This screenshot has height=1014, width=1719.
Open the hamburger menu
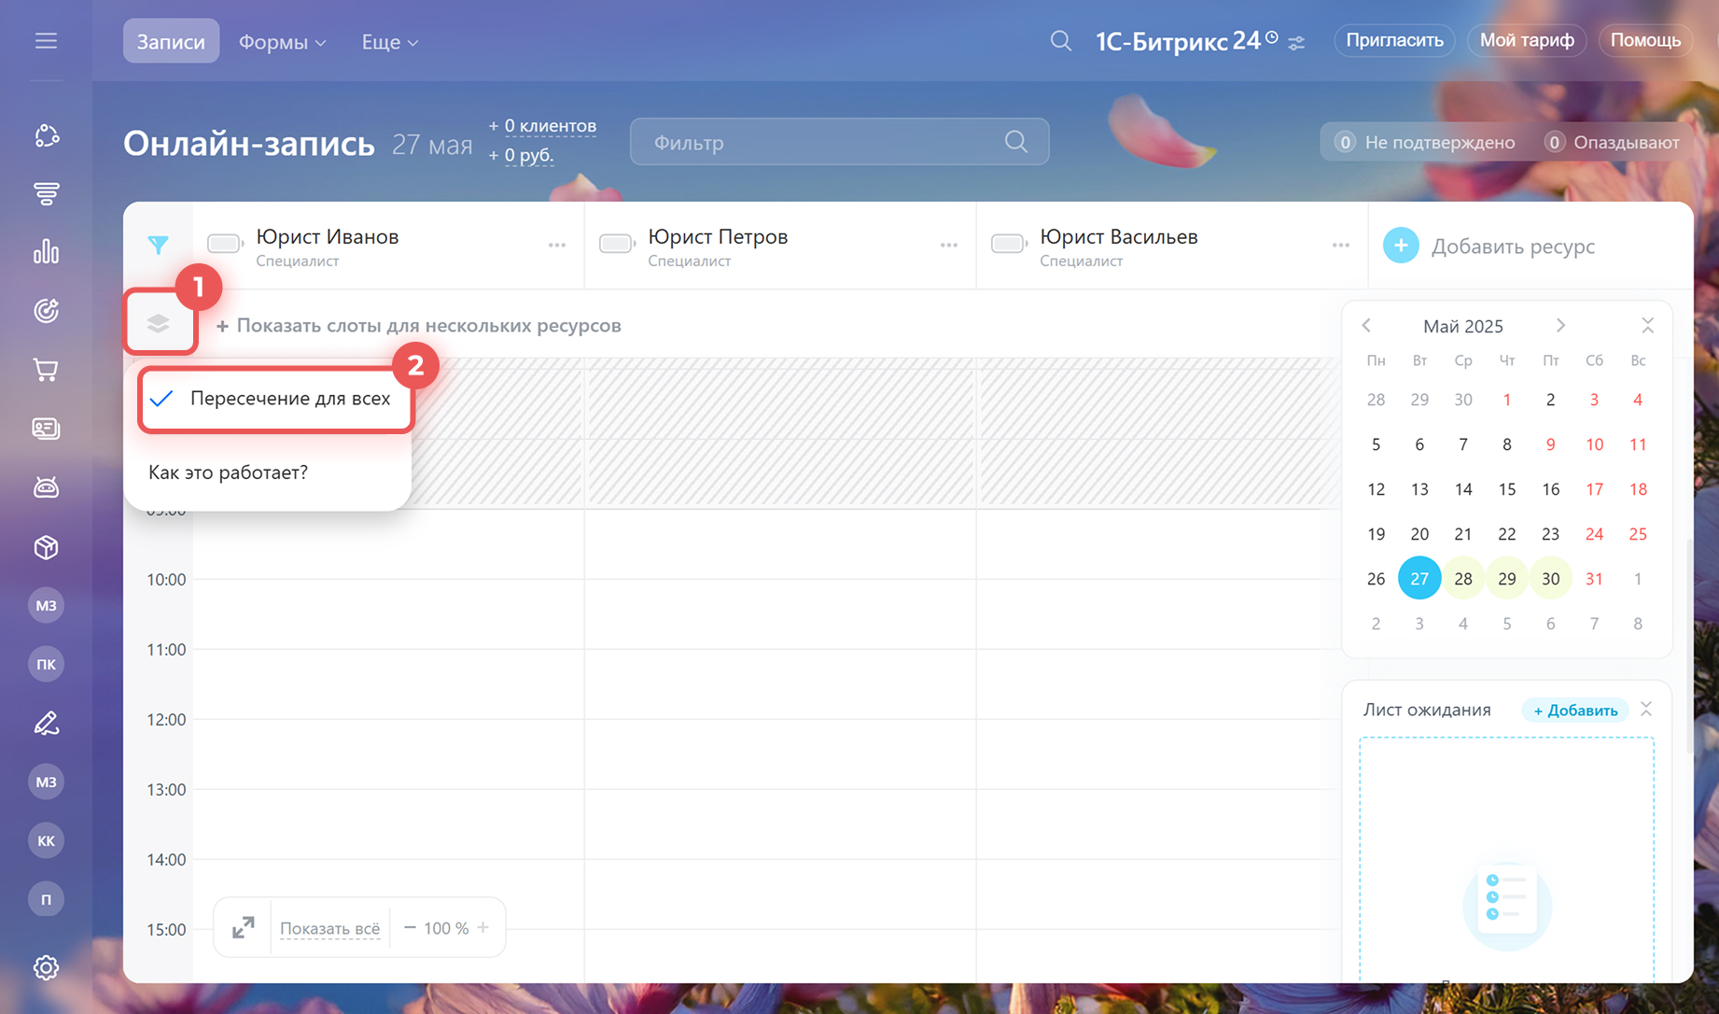click(x=46, y=41)
